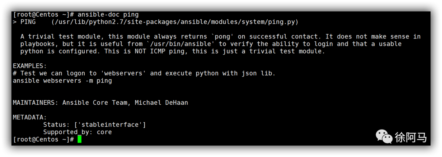Click the PING module heading
The height and width of the screenshot is (157, 442).
(x=28, y=22)
